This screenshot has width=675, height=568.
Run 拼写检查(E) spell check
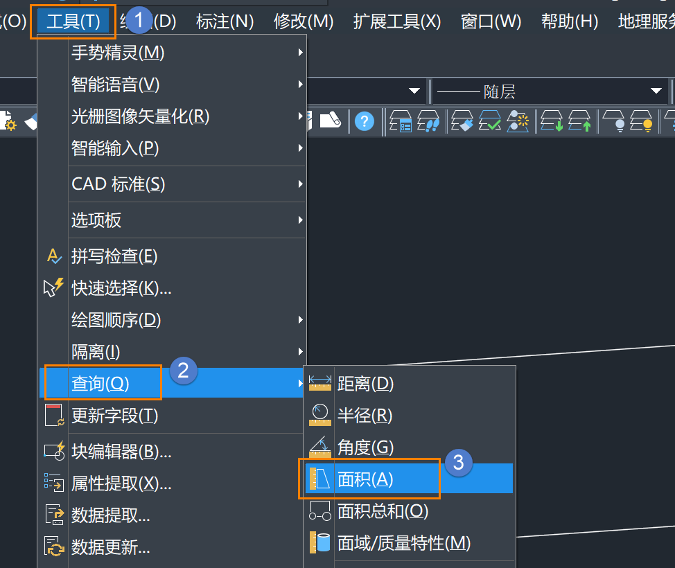pos(172,256)
